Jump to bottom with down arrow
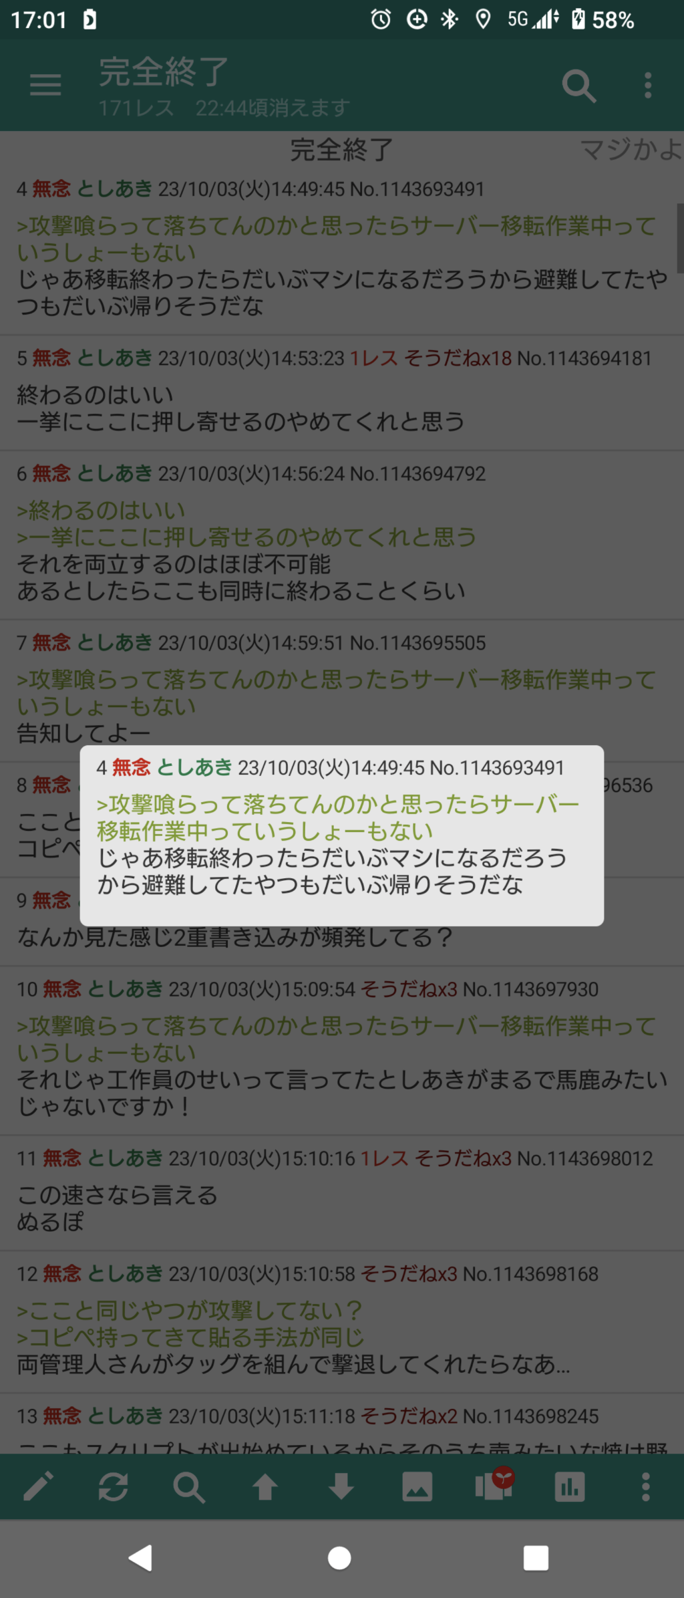 [x=341, y=1487]
